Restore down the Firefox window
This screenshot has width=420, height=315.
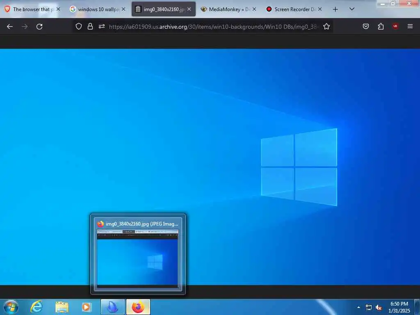(x=393, y=3)
